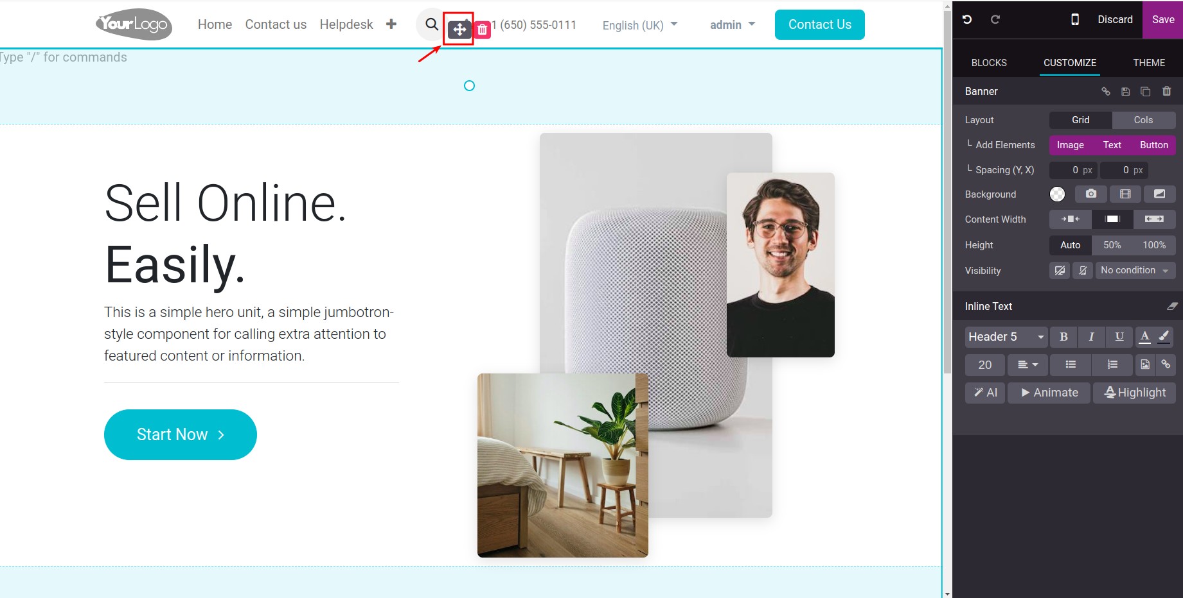
Task: Switch to the BLOCKS tab
Action: pyautogui.click(x=989, y=63)
